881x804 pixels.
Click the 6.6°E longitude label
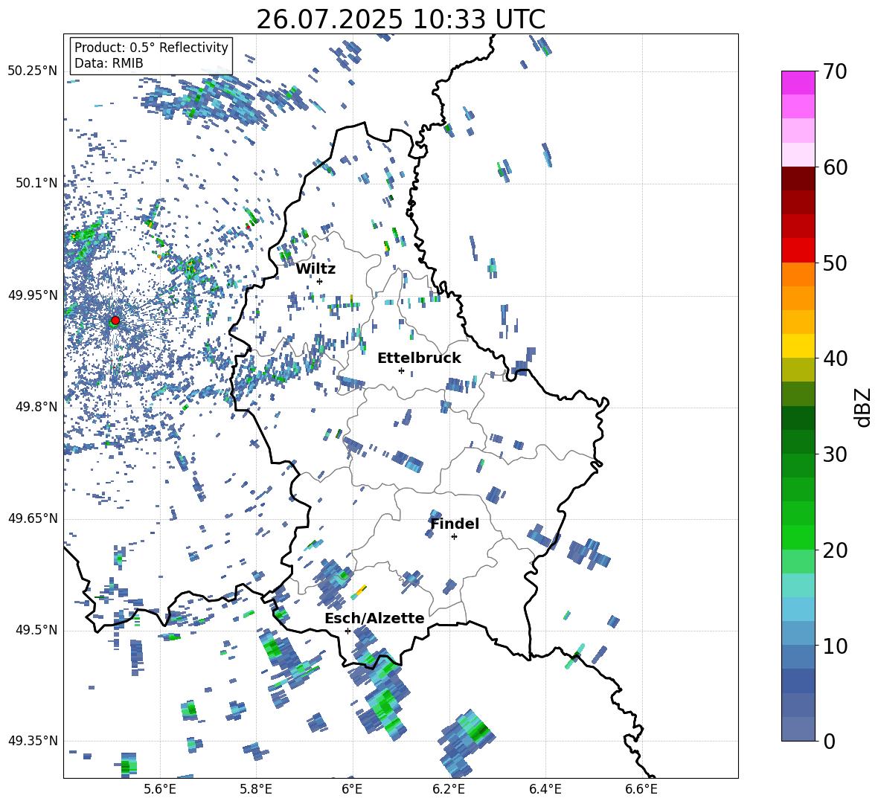[641, 789]
